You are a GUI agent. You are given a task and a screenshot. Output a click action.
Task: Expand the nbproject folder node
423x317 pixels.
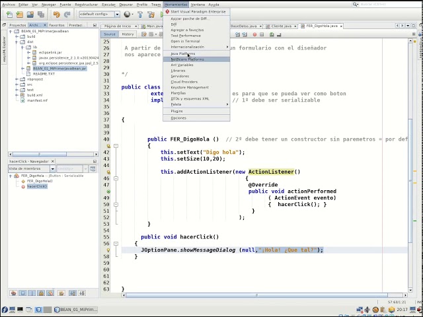(x=17, y=79)
